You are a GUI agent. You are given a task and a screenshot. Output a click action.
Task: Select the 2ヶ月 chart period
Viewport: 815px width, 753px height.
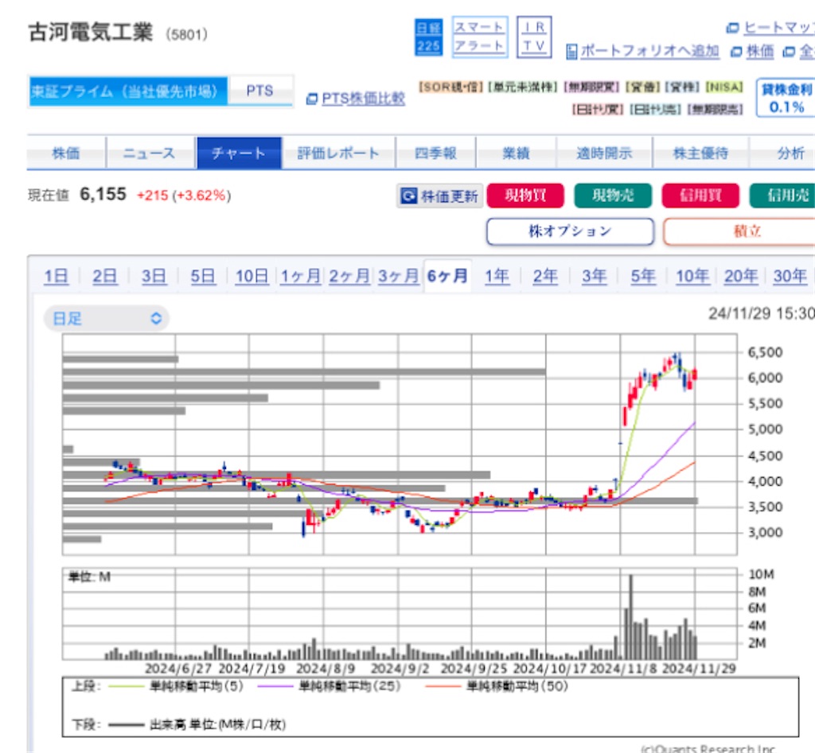click(x=349, y=276)
